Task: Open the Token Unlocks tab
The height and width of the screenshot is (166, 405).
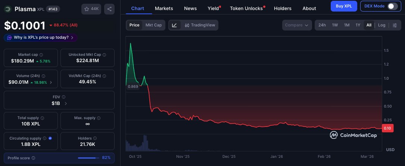Action: click(x=246, y=9)
